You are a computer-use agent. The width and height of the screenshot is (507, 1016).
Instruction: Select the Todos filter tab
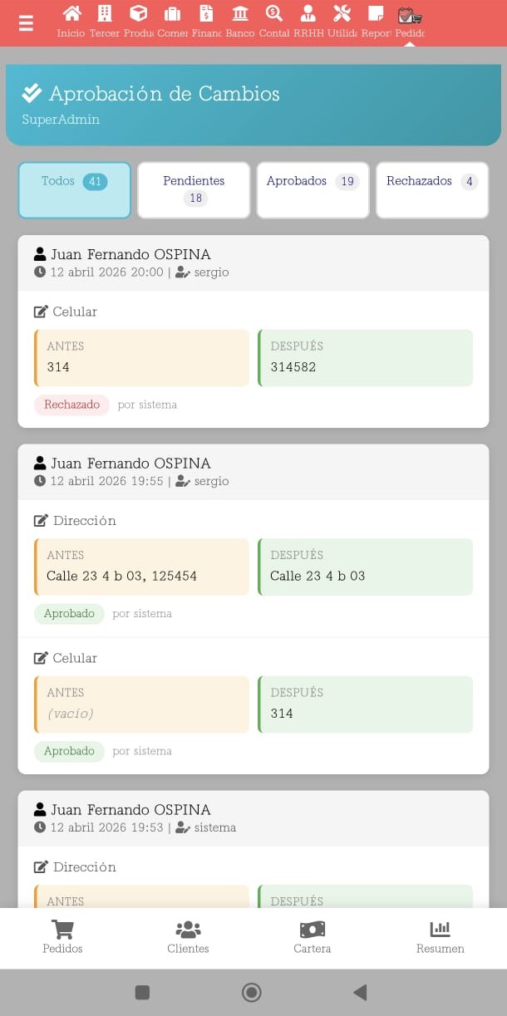pyautogui.click(x=74, y=189)
